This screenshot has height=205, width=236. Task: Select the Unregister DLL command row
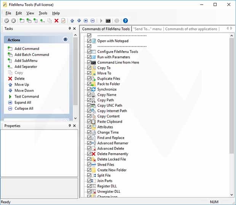coord(108,192)
